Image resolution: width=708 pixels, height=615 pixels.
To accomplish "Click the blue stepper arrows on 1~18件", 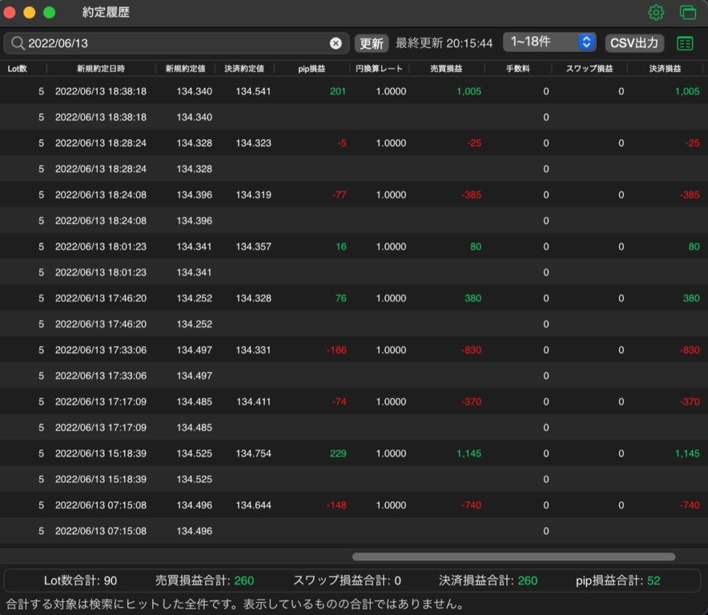I will [586, 42].
